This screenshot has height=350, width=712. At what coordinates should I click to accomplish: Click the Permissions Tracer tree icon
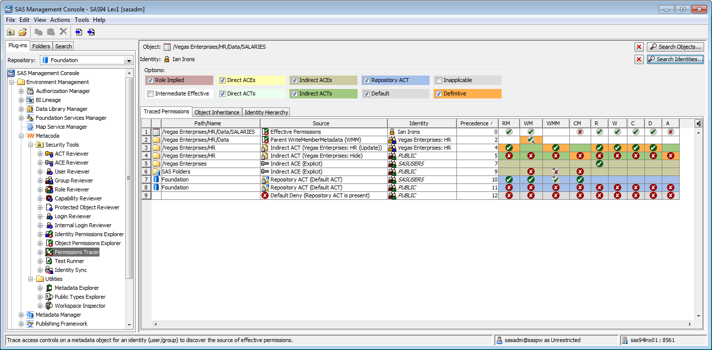coord(49,252)
